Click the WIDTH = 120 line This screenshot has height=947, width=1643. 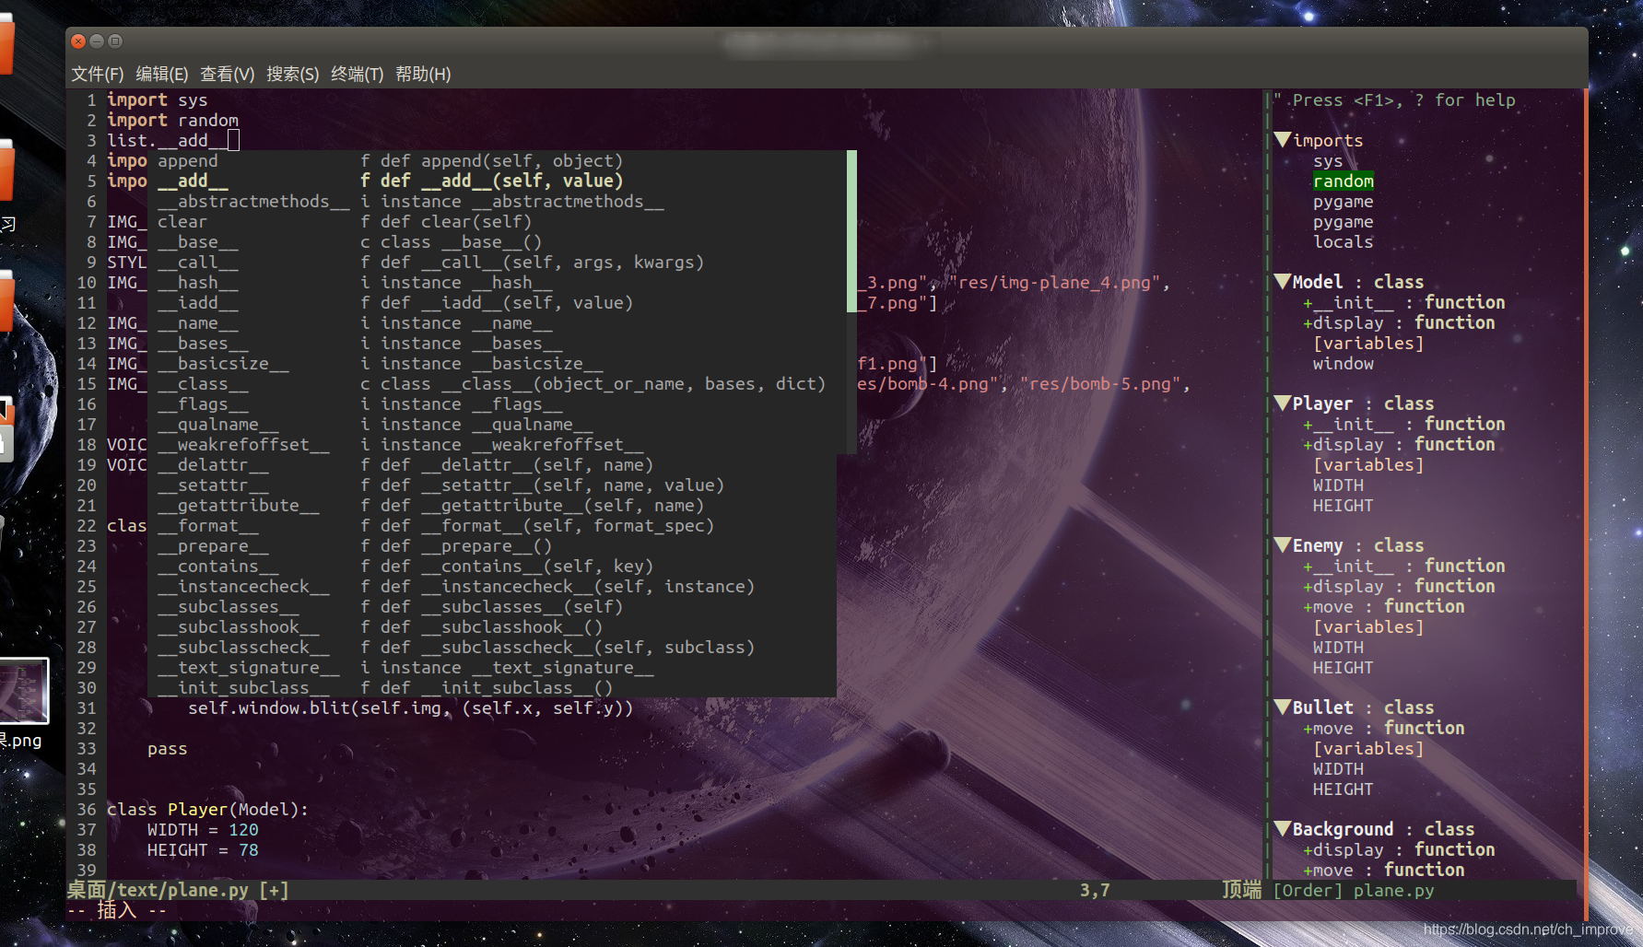click(x=203, y=829)
